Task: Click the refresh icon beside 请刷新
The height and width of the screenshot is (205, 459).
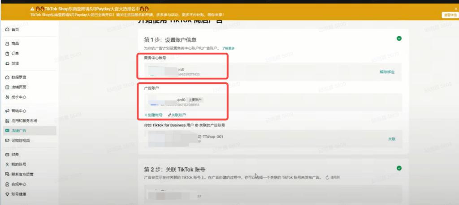Action: pyautogui.click(x=327, y=177)
